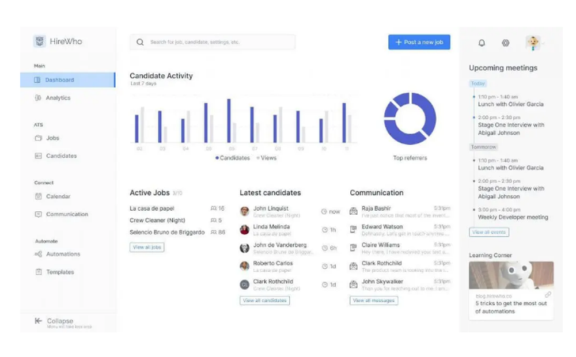Viewport: 576px width, 357px height.
Task: Click the notification bell icon
Action: point(483,43)
